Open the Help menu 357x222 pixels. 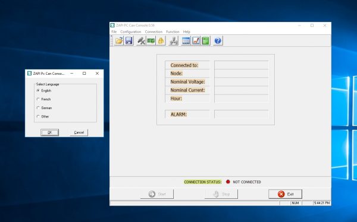tap(186, 32)
